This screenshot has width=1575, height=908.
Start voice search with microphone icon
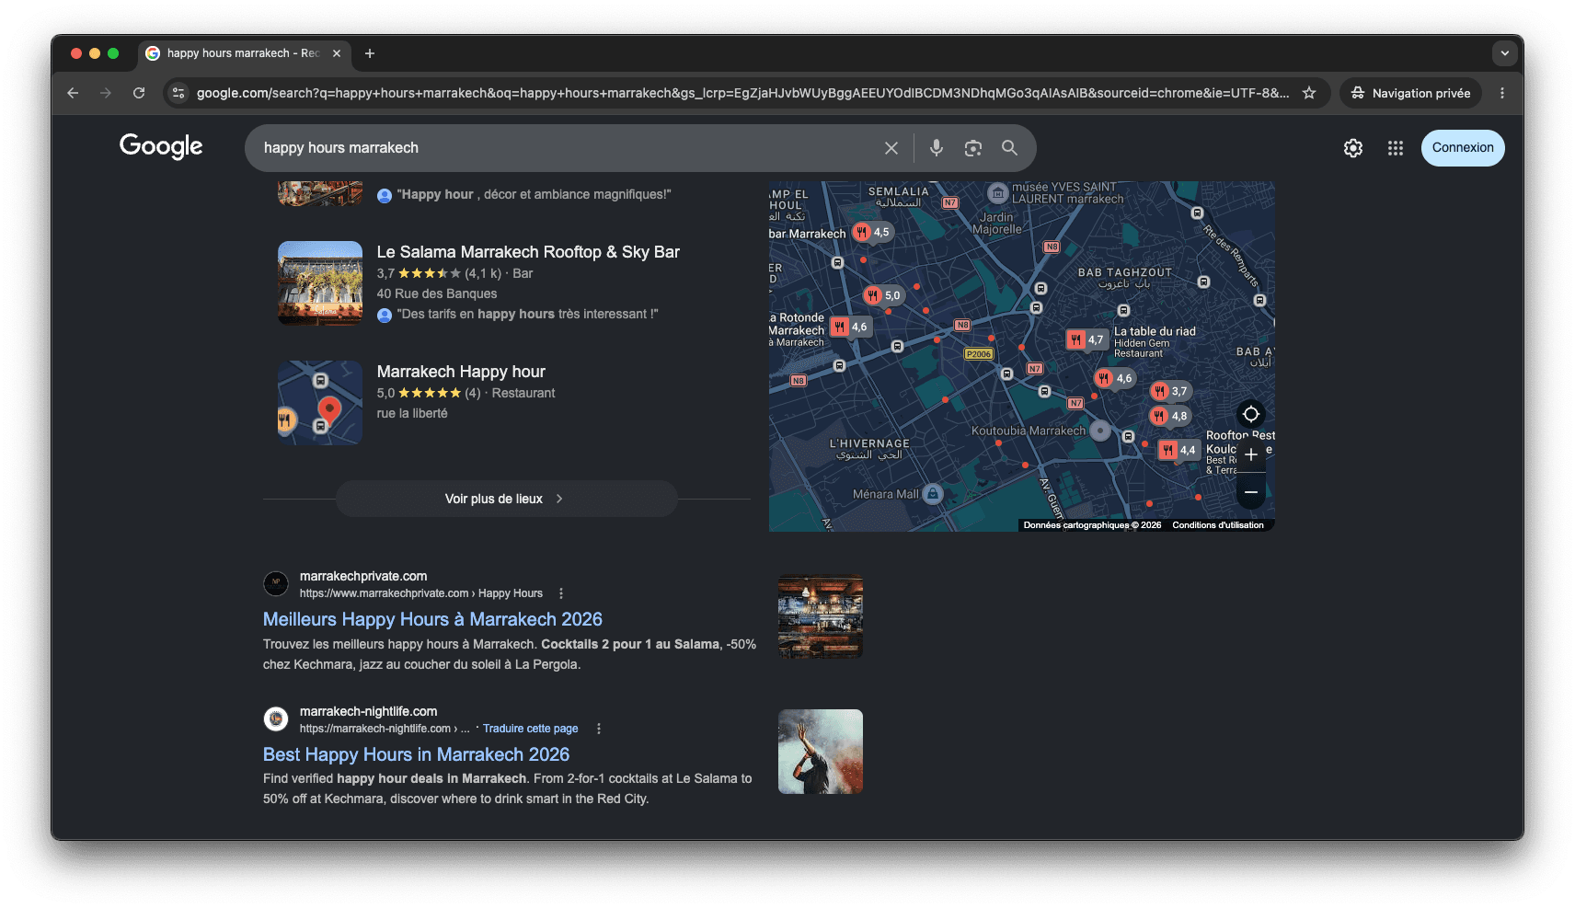pyautogui.click(x=936, y=148)
